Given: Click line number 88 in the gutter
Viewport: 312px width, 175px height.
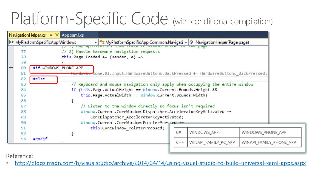Looking at the screenshot, I should (x=23, y=112).
